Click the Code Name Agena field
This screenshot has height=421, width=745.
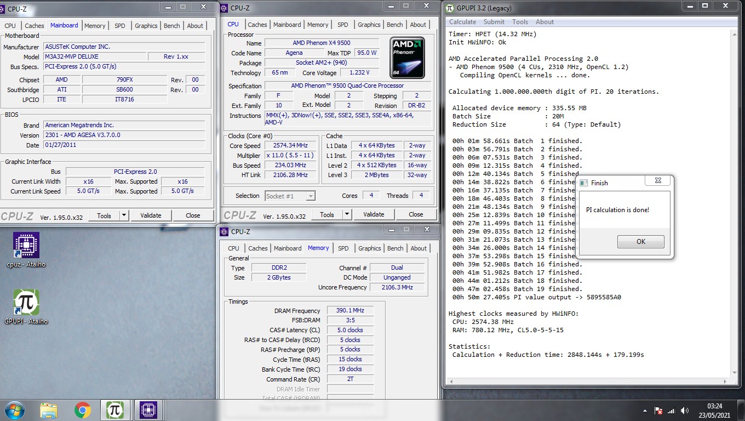click(294, 53)
